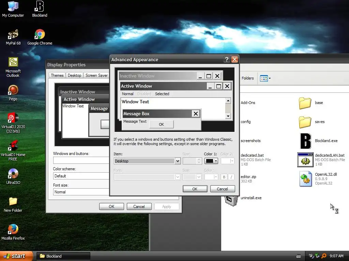Click OK in Display Properties

111,206
